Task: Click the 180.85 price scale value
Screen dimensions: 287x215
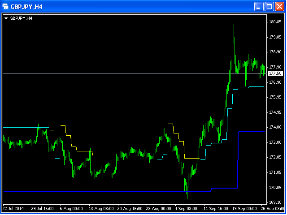Action: coord(275,22)
